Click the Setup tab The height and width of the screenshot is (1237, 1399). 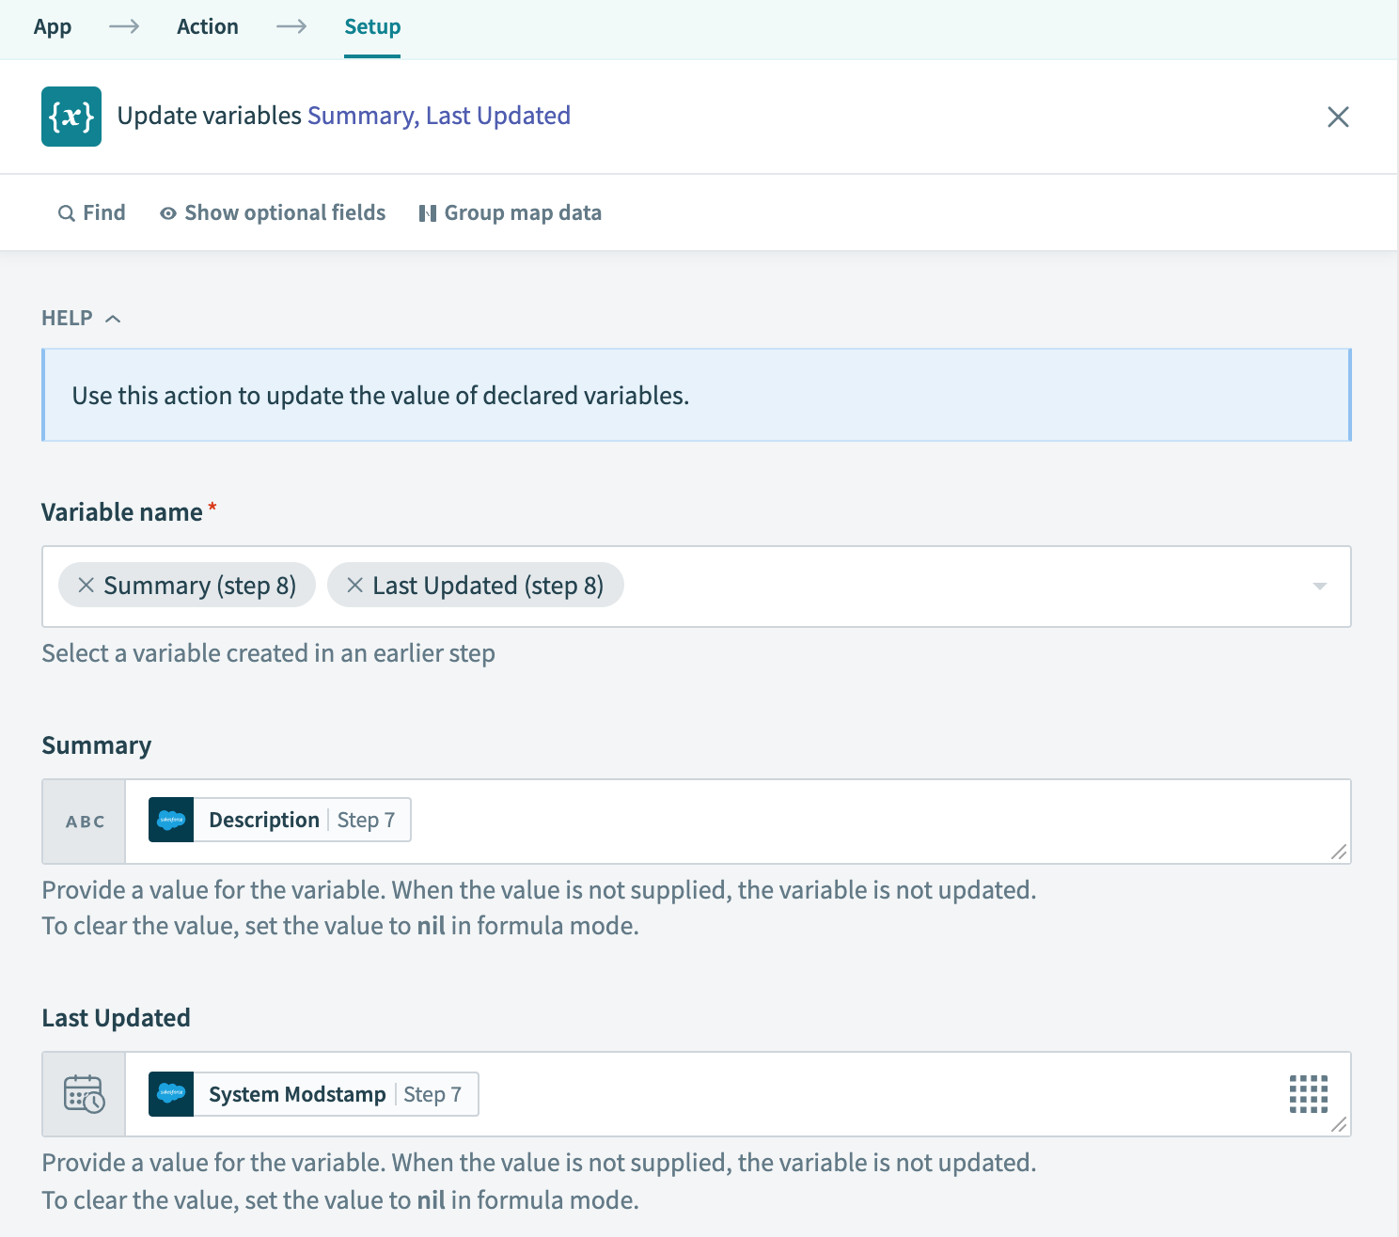click(x=372, y=27)
